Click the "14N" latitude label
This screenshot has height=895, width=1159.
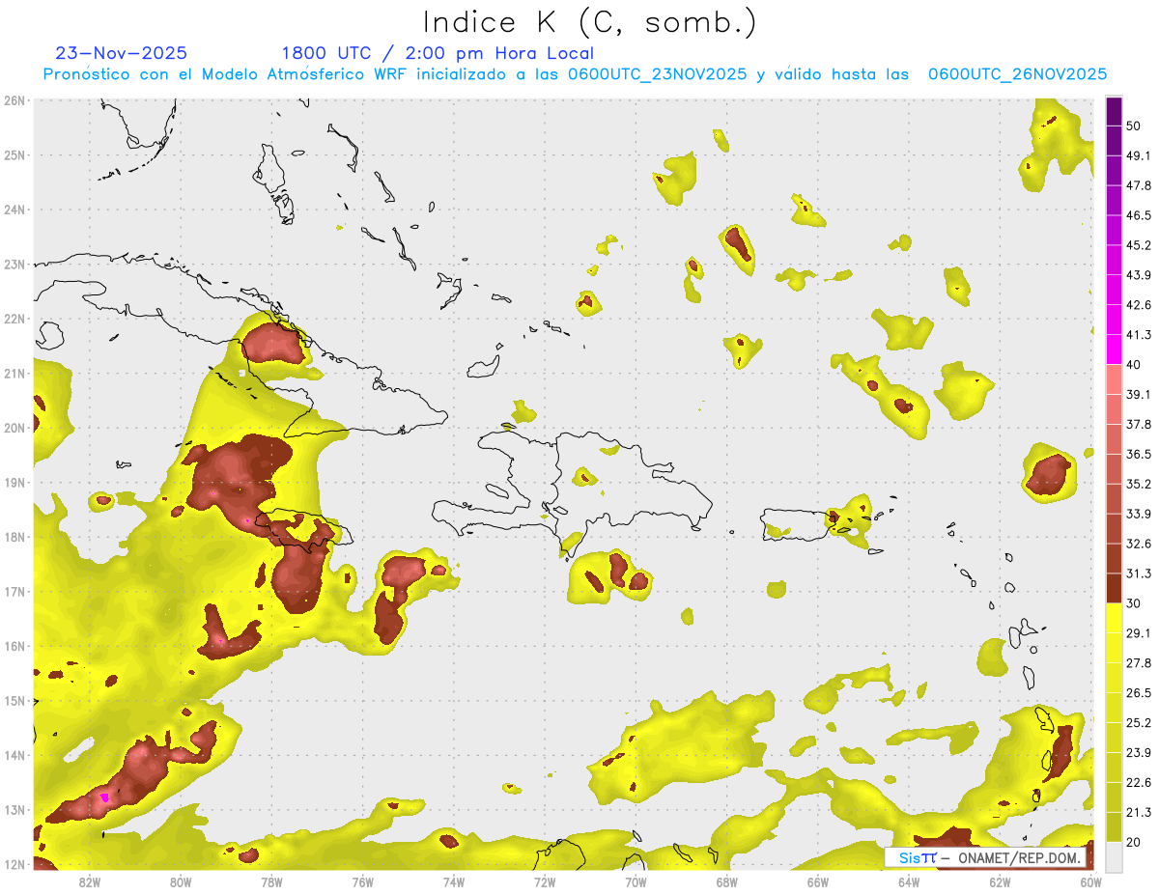[x=14, y=755]
